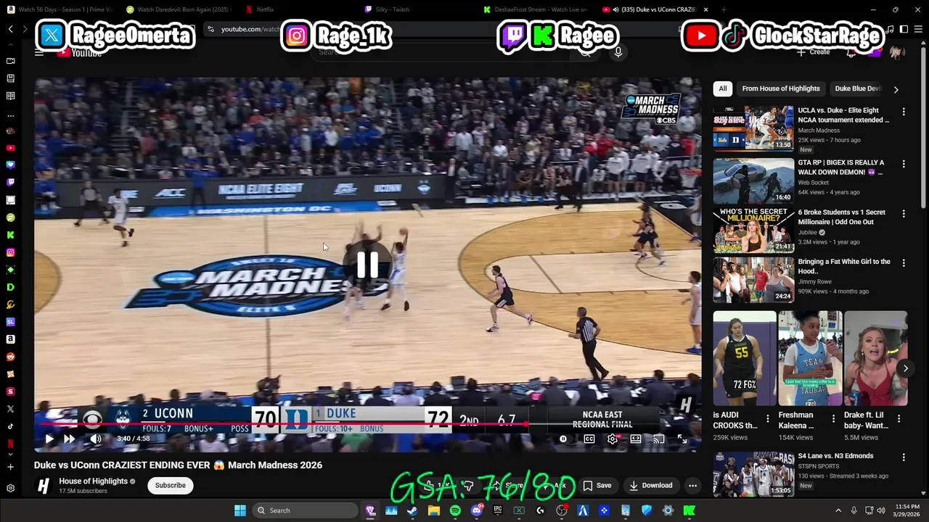
Task: Open menu for 6 Broke Students video
Action: [904, 214]
